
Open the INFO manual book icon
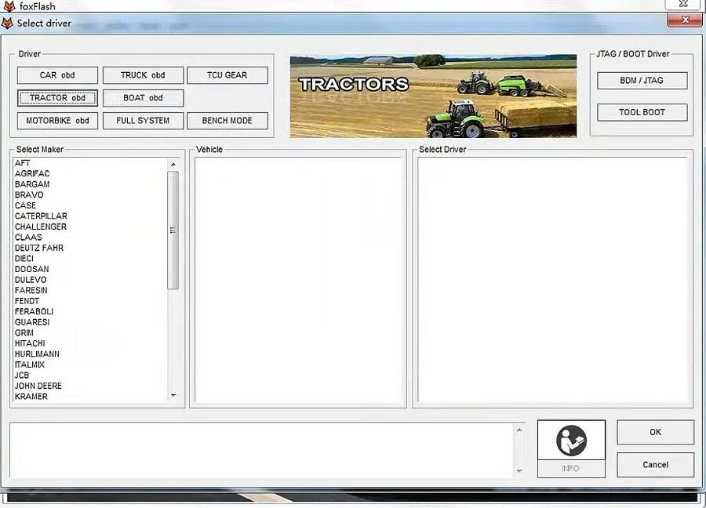pyautogui.click(x=571, y=441)
